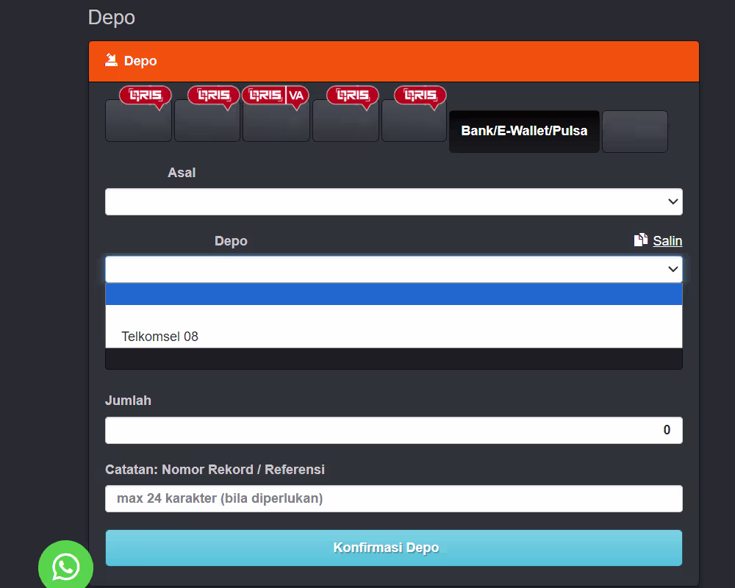Viewport: 735px width, 588px height.
Task: Select the QRIS VA payment tab
Action: (276, 121)
